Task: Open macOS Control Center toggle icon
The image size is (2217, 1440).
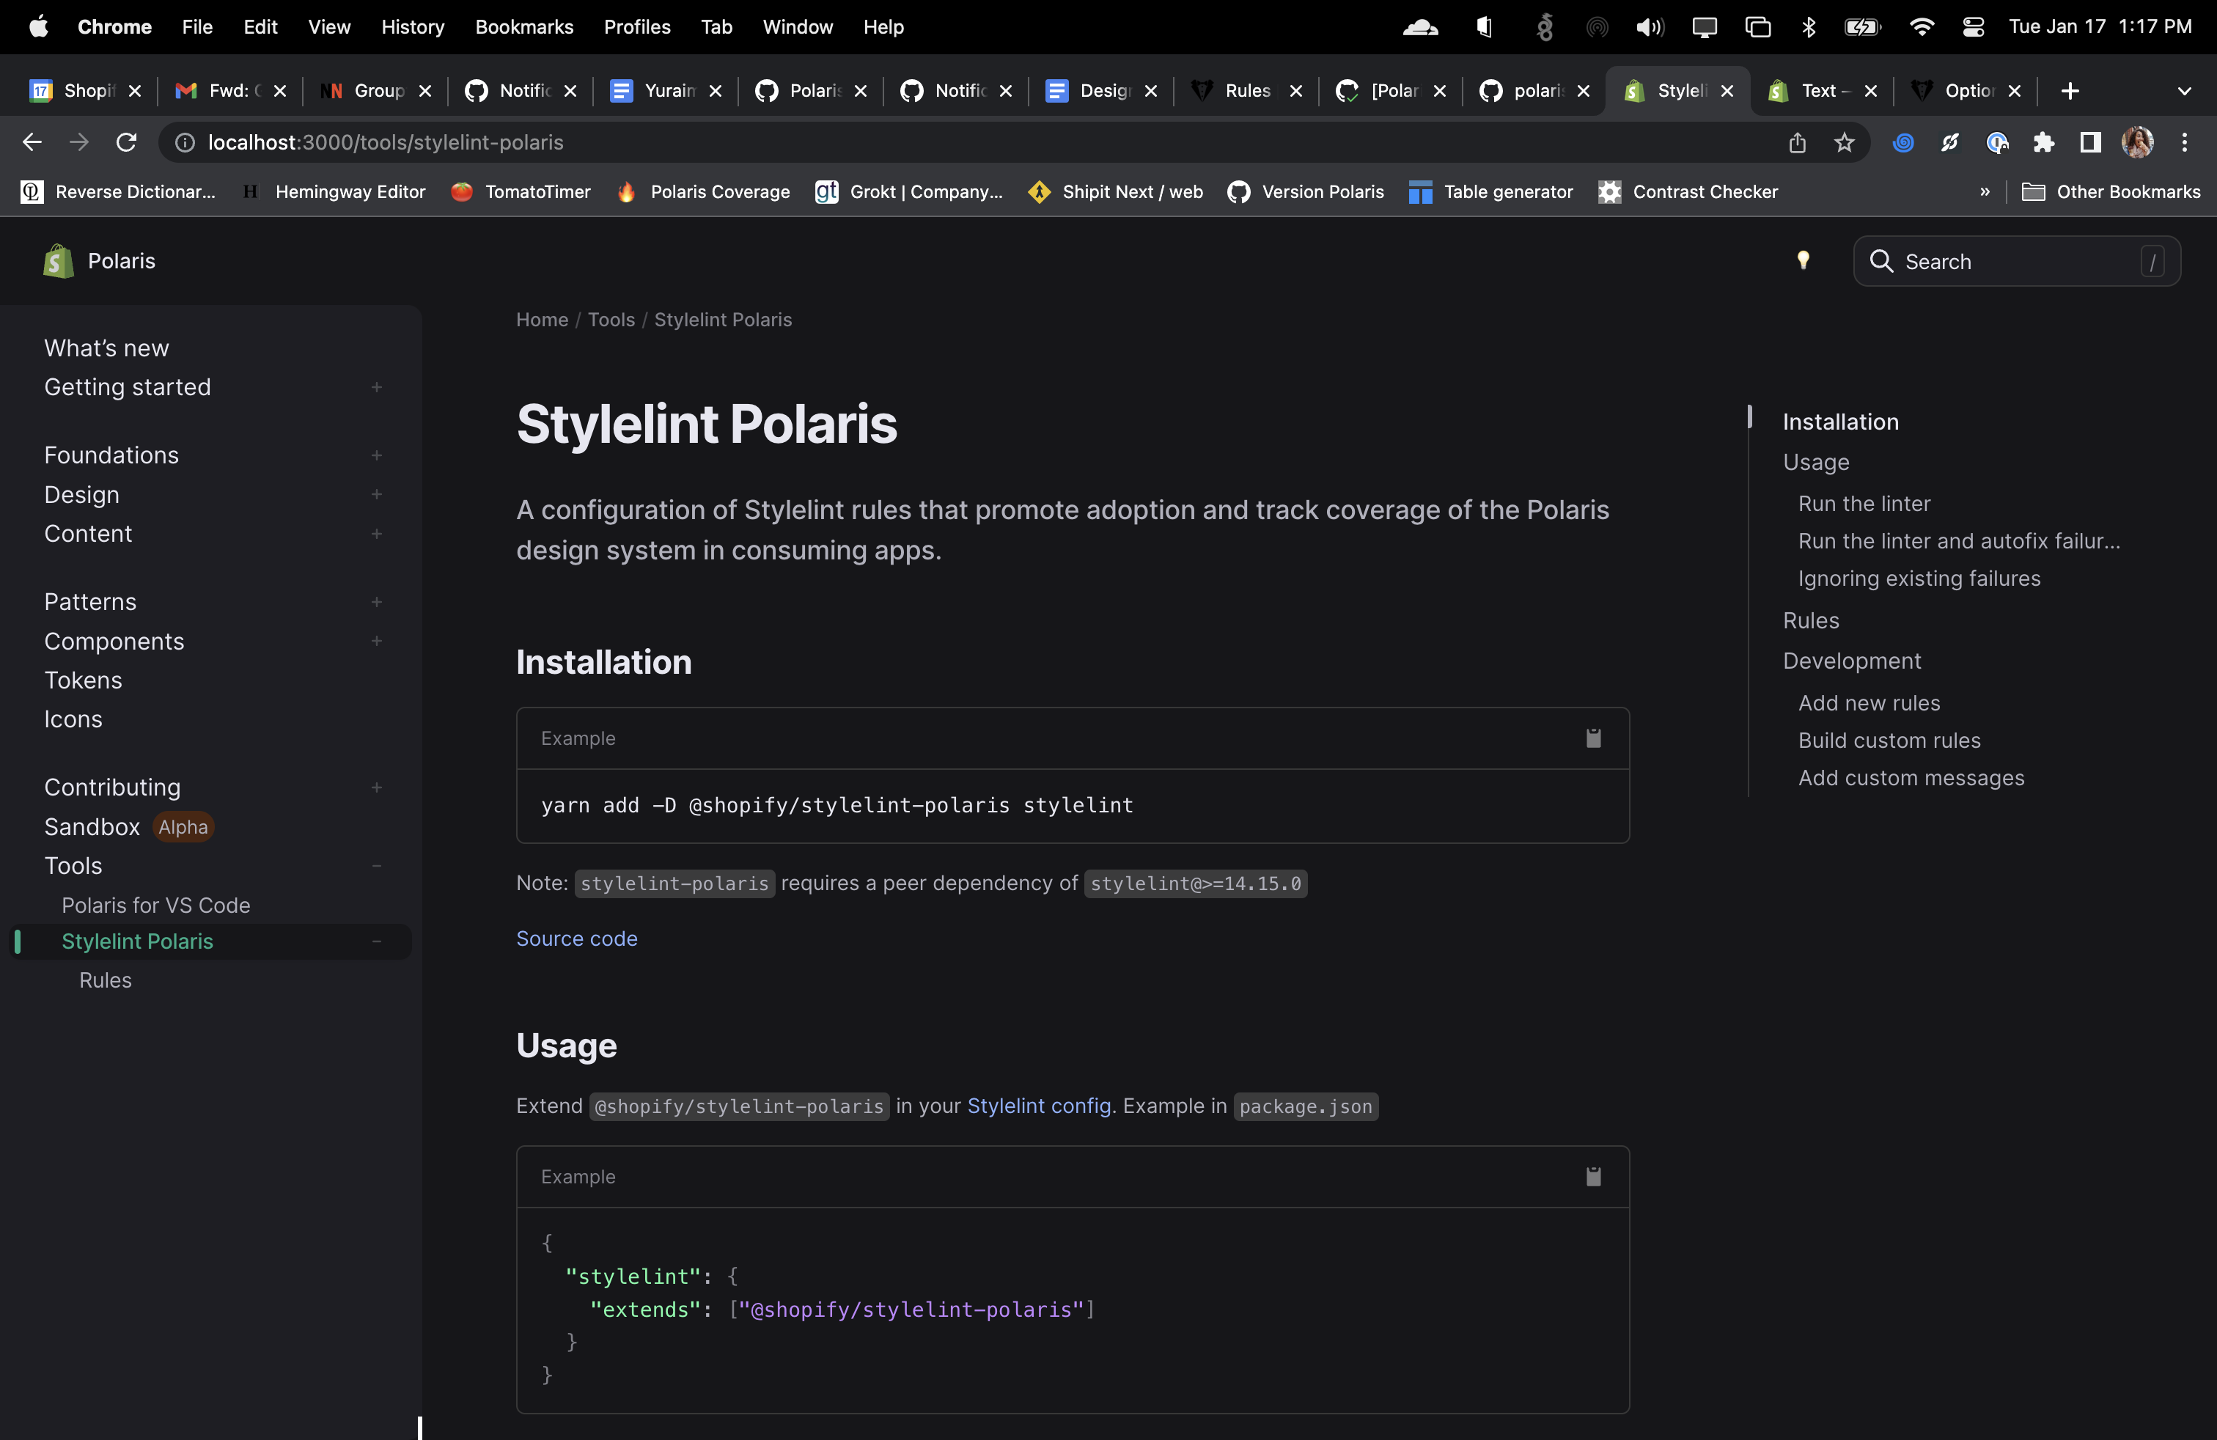Action: point(1973,27)
